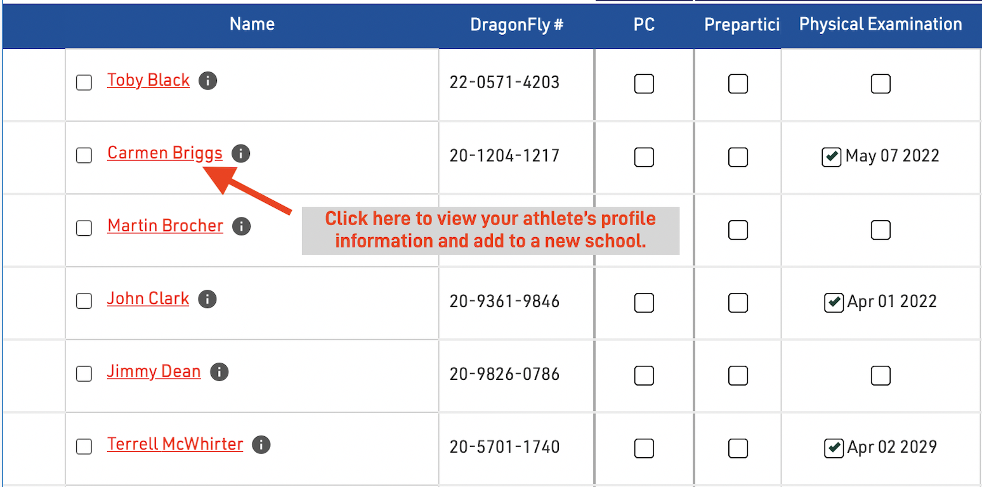The width and height of the screenshot is (982, 487).
Task: Open Martin Brocher profile link
Action: click(x=165, y=226)
